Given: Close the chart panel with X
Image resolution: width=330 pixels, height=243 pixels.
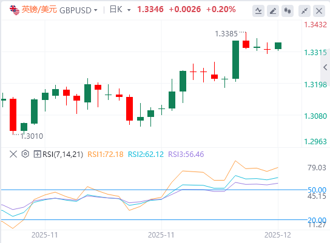Looking at the screenshot, I should (319, 11).
